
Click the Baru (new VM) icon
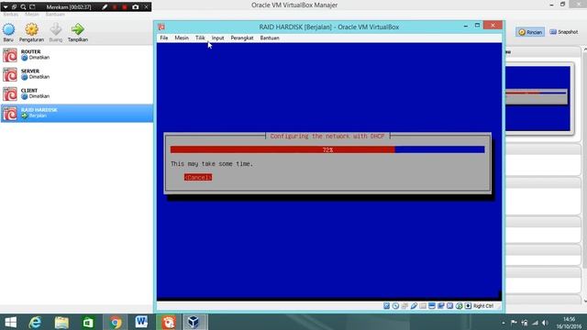8,29
